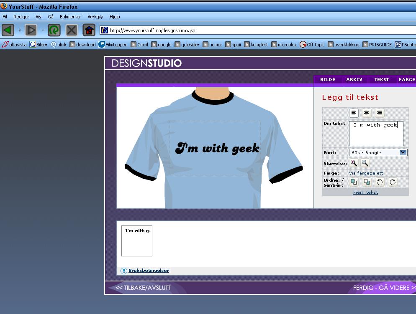This screenshot has width=416, height=314.
Task: Rotate text clockwise icon
Action: point(393,182)
